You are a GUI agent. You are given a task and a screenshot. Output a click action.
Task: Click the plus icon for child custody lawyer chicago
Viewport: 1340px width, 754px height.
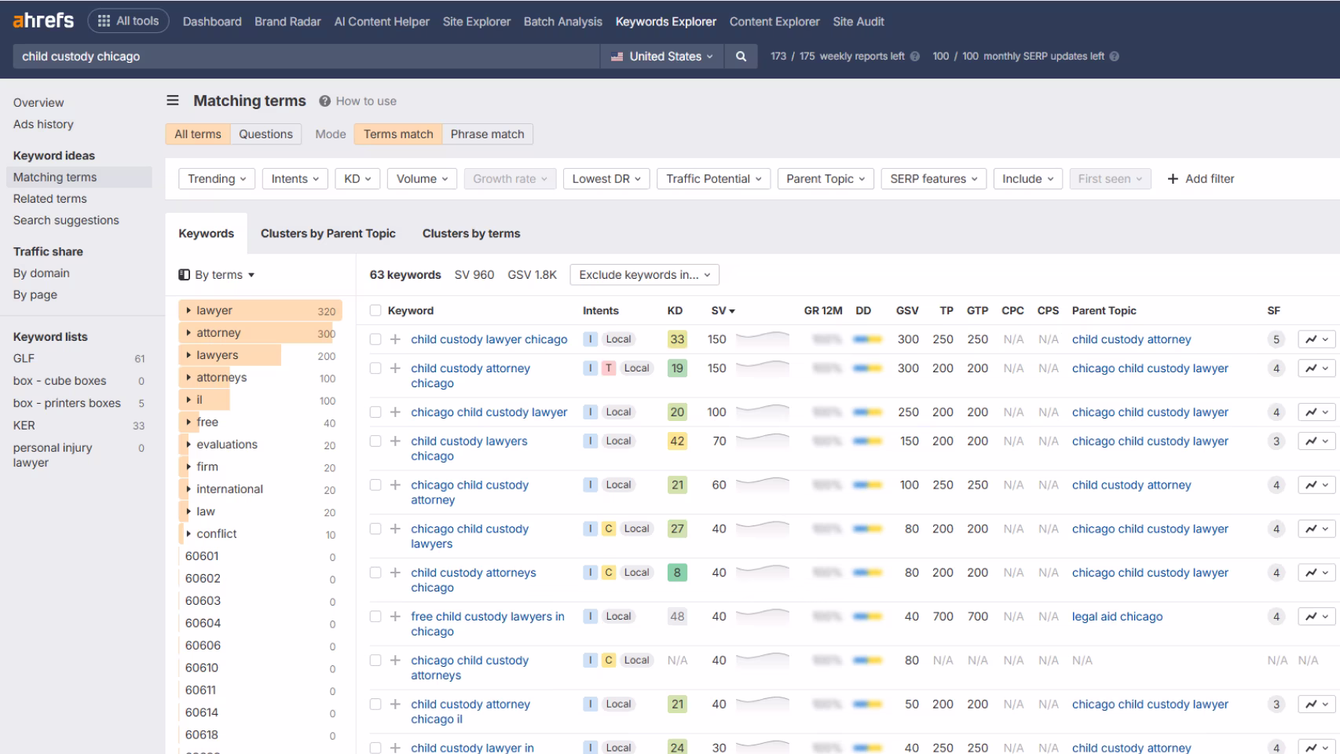pos(395,339)
